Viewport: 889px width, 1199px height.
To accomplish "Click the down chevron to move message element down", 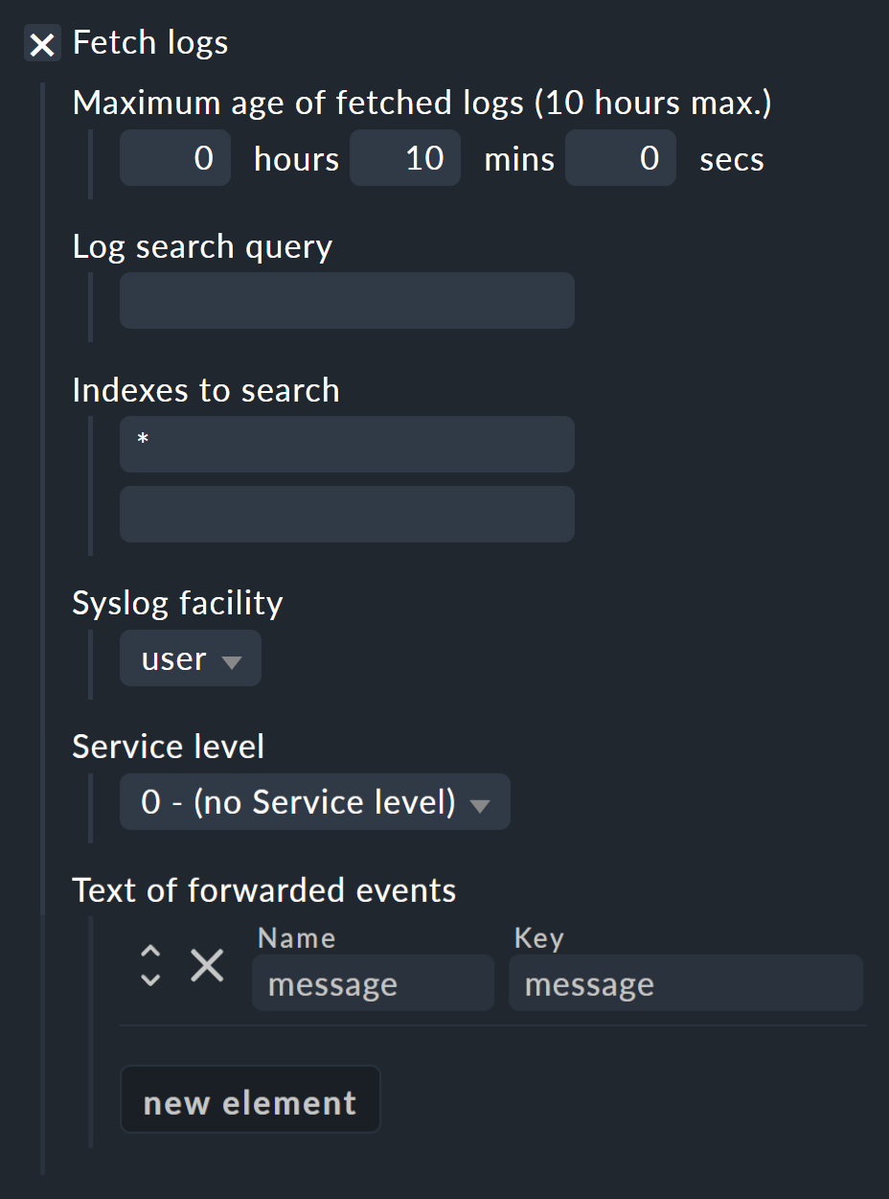I will coord(149,980).
